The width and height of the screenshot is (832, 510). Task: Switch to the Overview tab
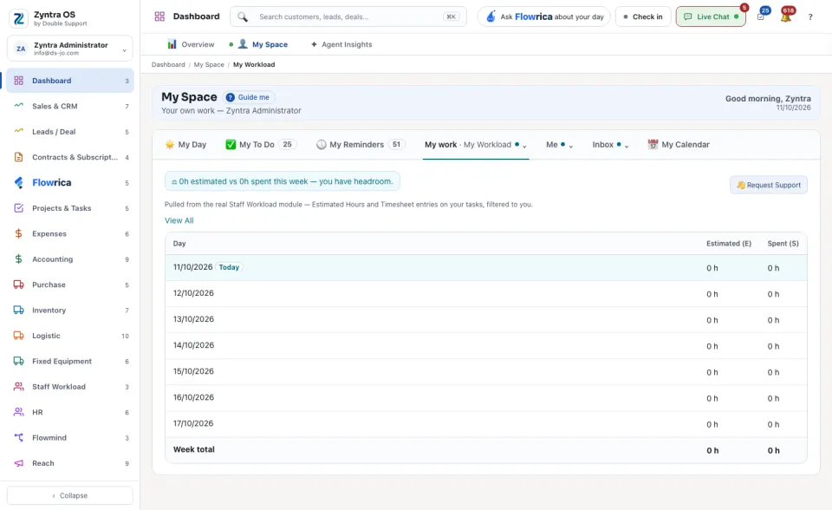(x=191, y=44)
